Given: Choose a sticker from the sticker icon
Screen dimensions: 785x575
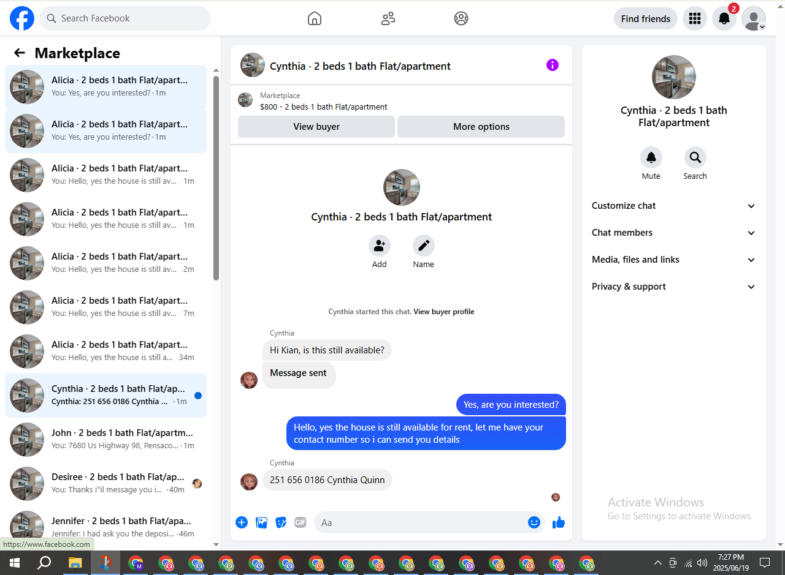Looking at the screenshot, I should [x=281, y=522].
